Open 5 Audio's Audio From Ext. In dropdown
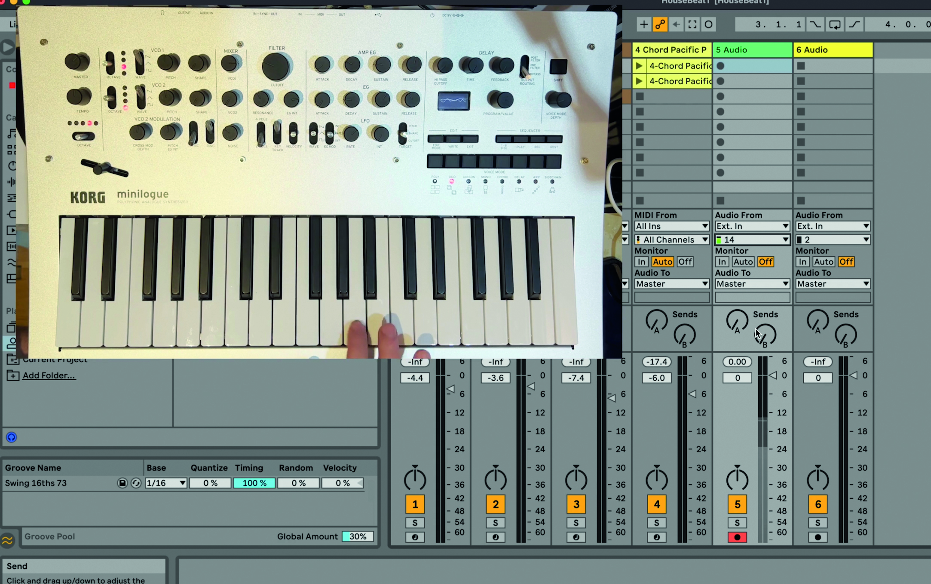Image resolution: width=931 pixels, height=584 pixels. (x=752, y=226)
